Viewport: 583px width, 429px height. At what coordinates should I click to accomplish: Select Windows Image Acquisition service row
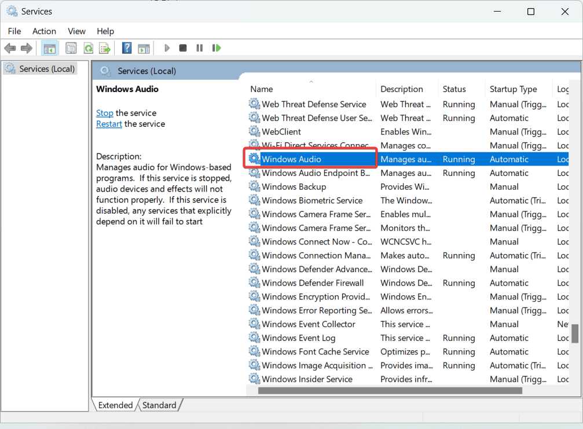(x=408, y=365)
